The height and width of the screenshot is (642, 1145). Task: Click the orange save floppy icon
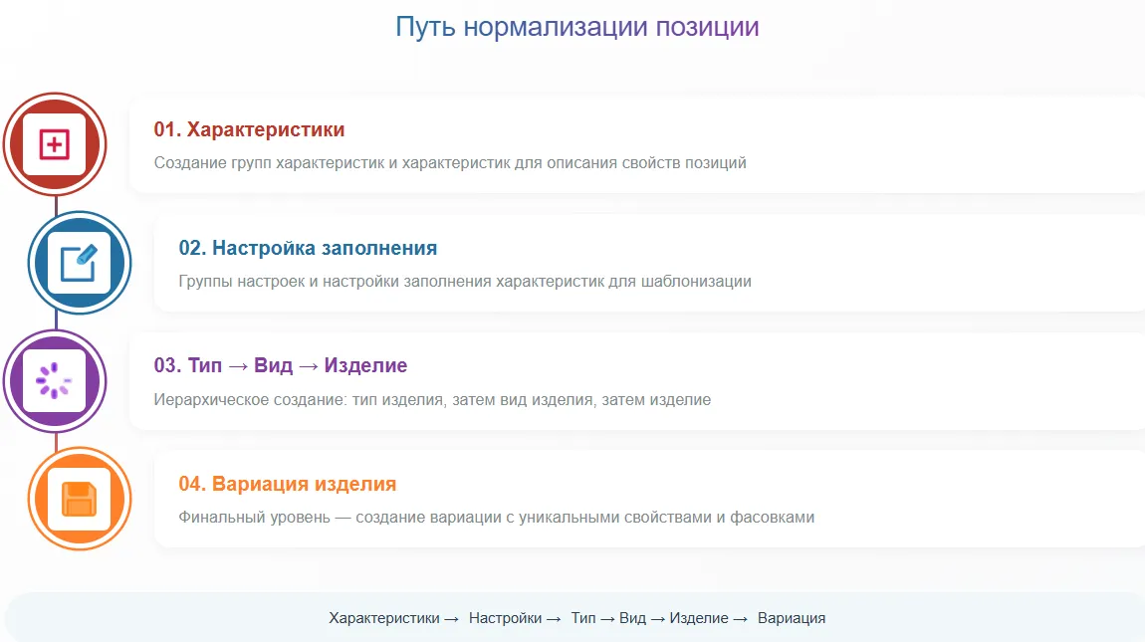80,500
